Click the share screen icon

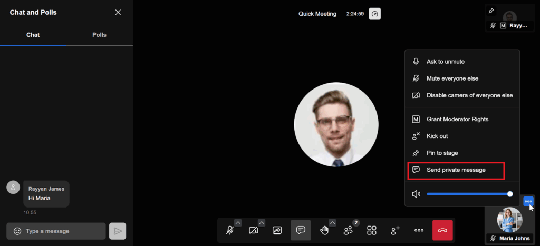tap(277, 230)
